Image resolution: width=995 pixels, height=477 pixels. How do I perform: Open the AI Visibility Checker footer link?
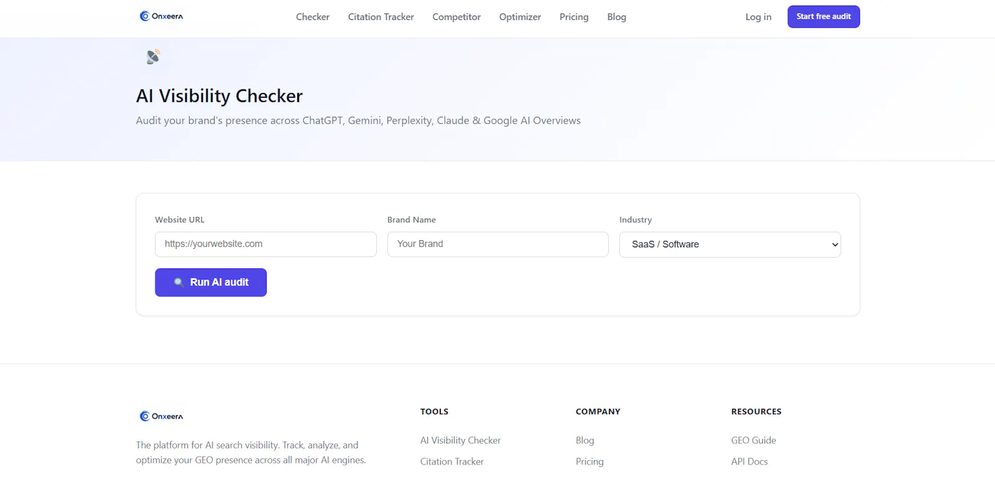pyautogui.click(x=460, y=440)
